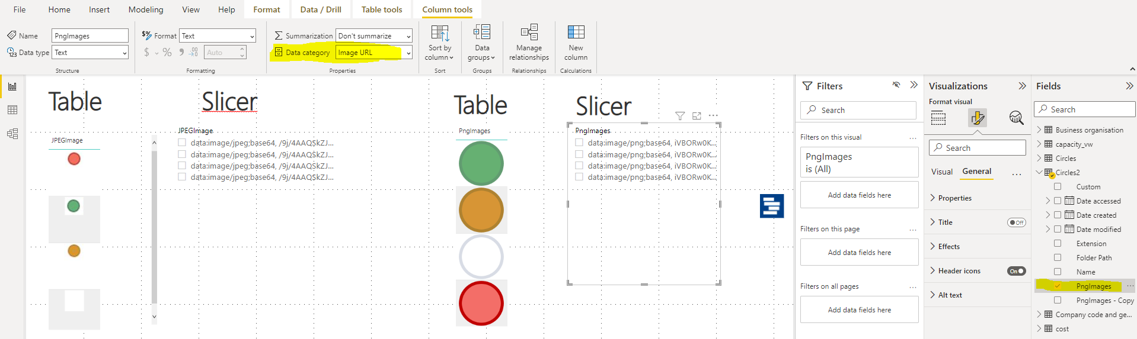Select Build visual icon in Visualizations
Viewport: 1137px width, 339px height.
pos(938,118)
